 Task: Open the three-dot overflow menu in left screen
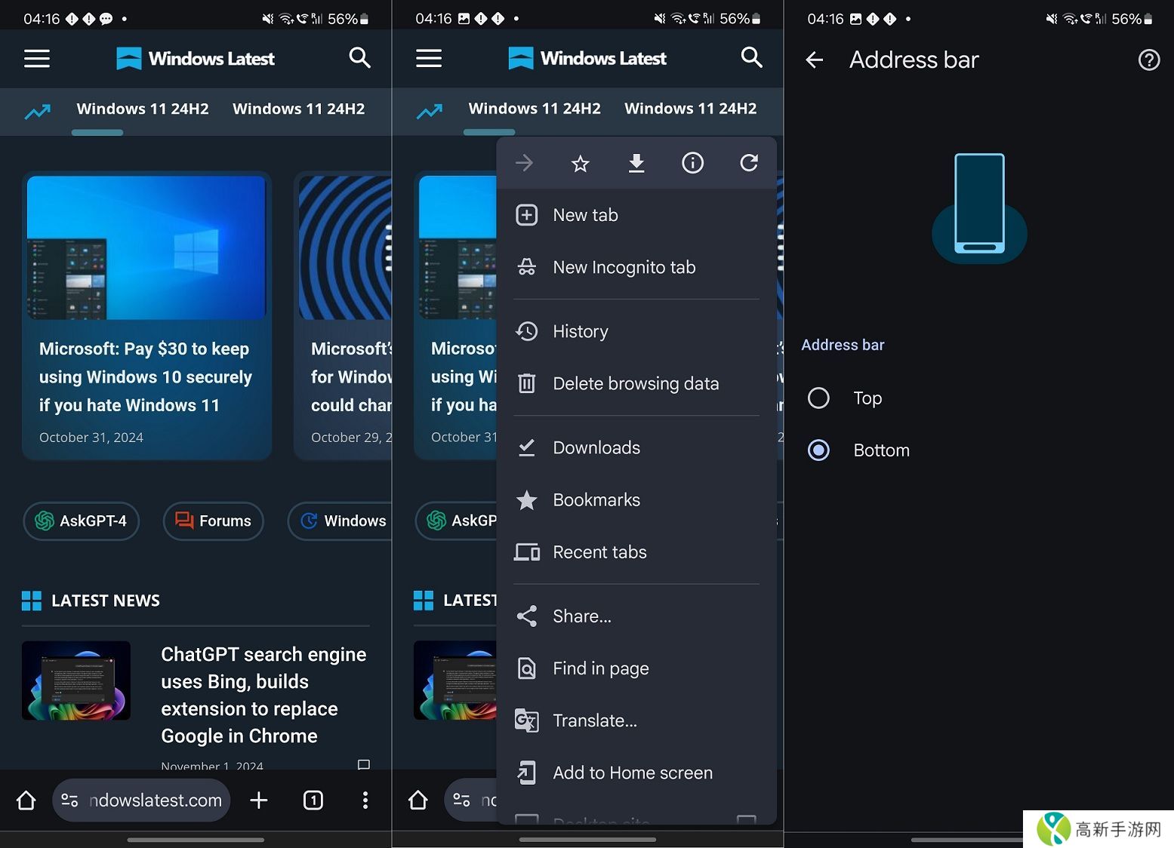click(365, 800)
